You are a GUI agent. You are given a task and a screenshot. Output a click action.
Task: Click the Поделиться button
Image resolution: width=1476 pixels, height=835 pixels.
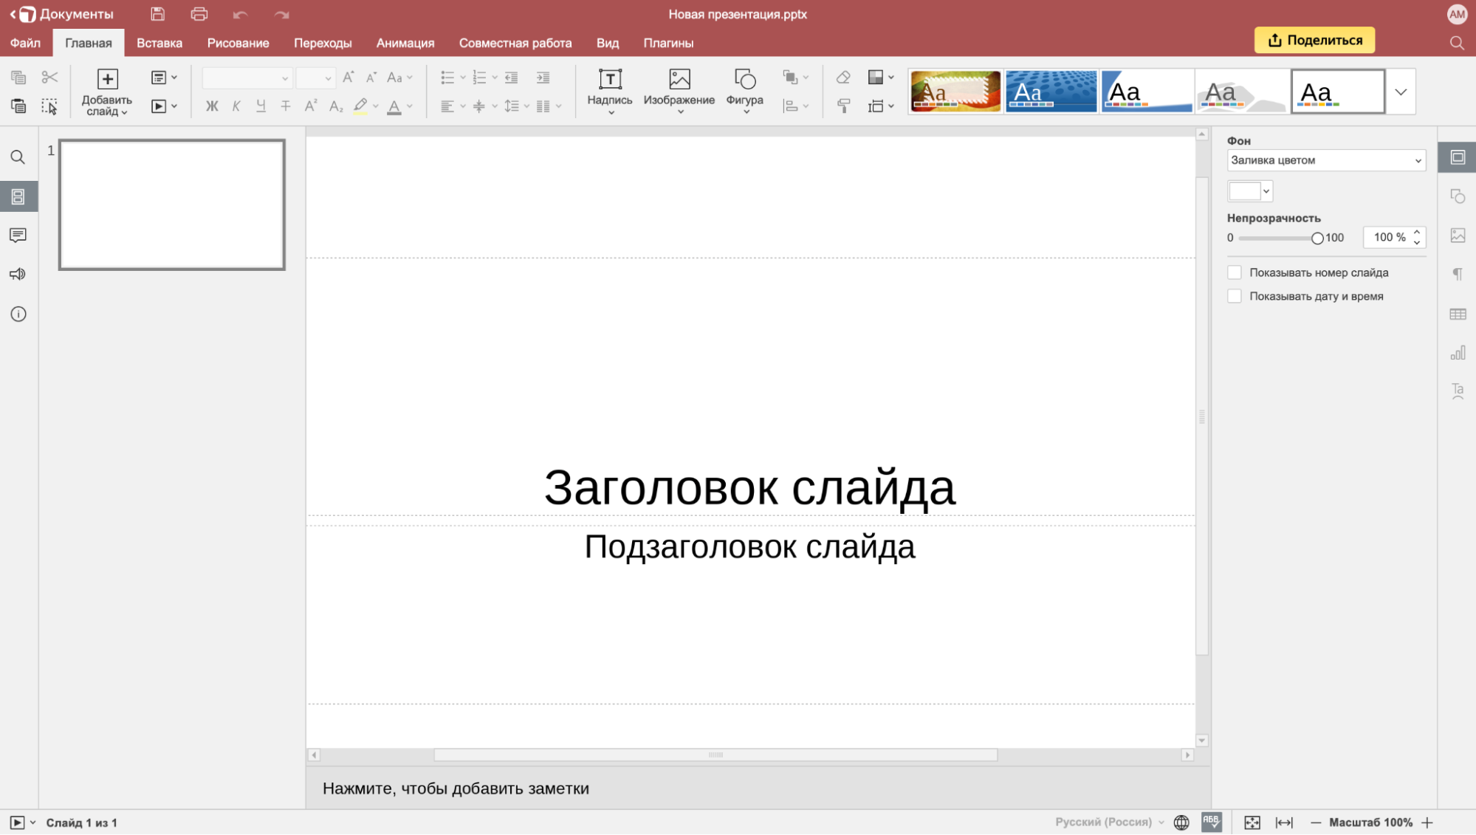pos(1314,40)
